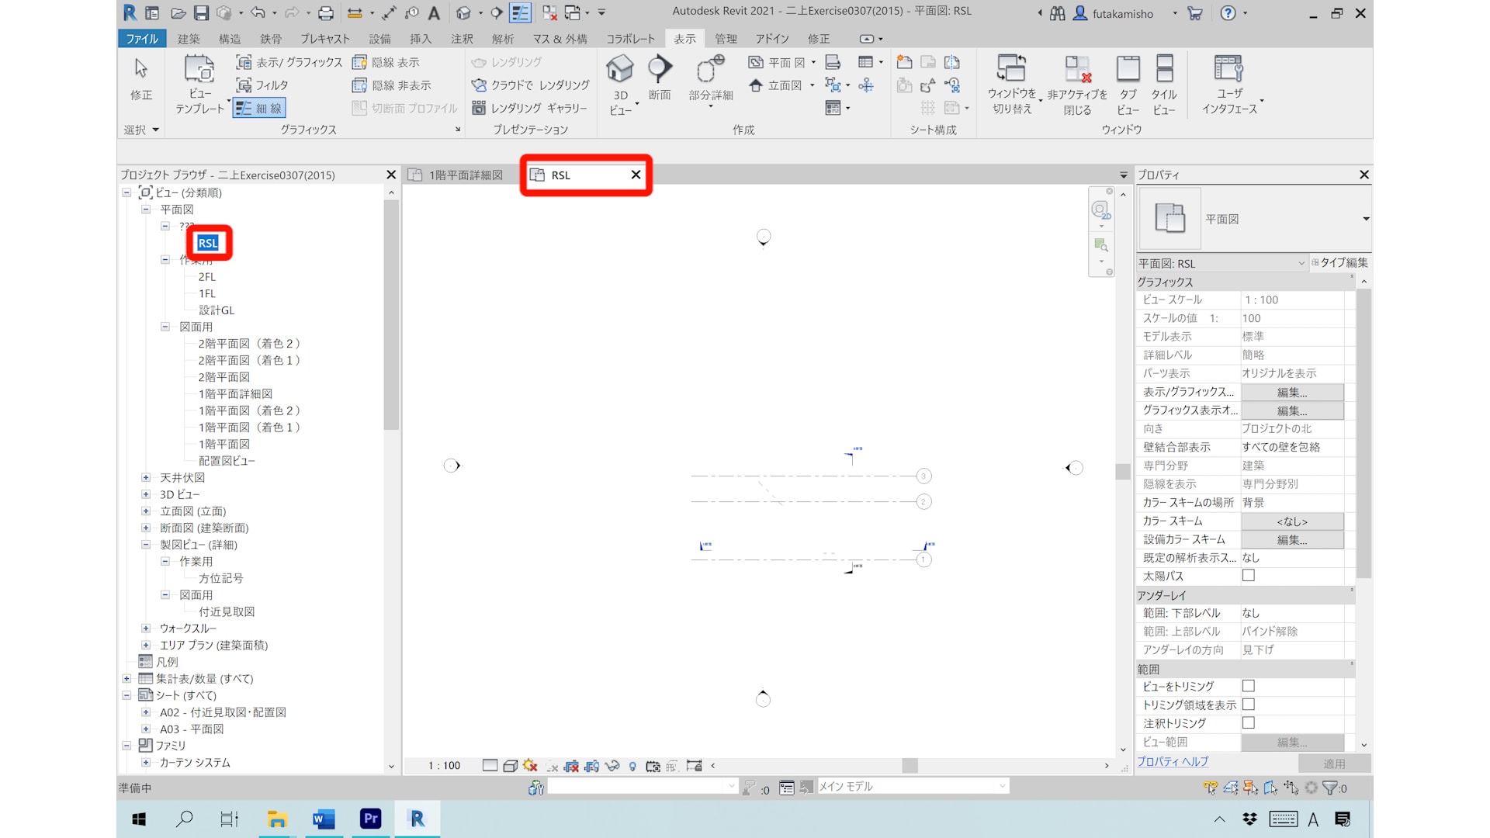Click the 1 : 100 view scale control

click(x=444, y=766)
